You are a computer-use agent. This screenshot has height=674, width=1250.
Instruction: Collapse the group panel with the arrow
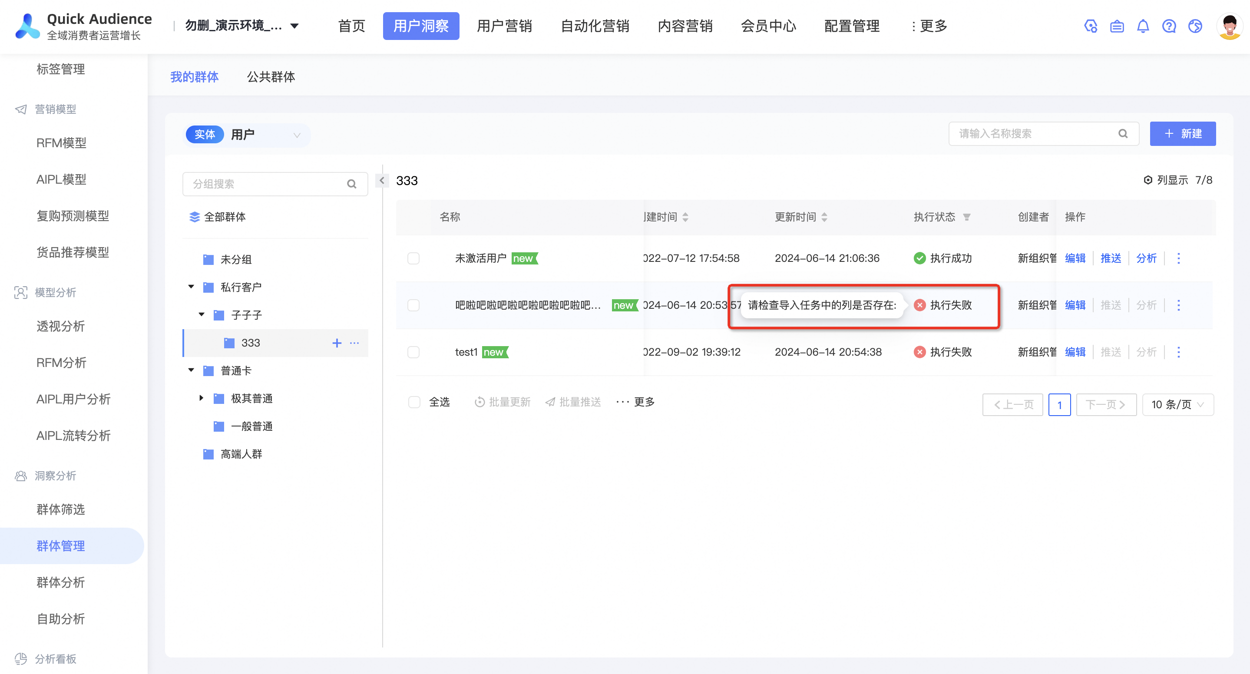pyautogui.click(x=382, y=181)
